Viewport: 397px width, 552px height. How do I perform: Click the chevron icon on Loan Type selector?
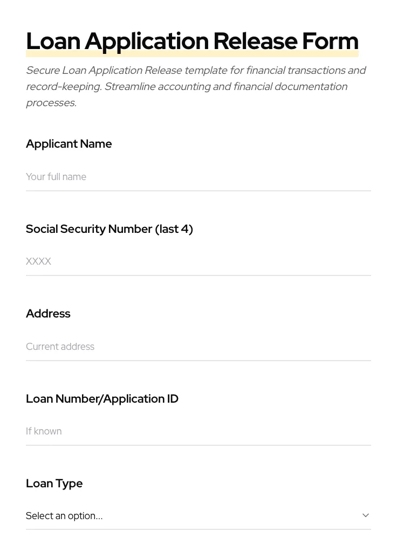pos(366,515)
